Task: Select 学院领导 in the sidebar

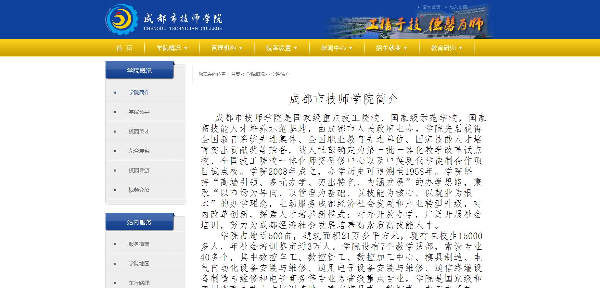Action: click(x=139, y=112)
